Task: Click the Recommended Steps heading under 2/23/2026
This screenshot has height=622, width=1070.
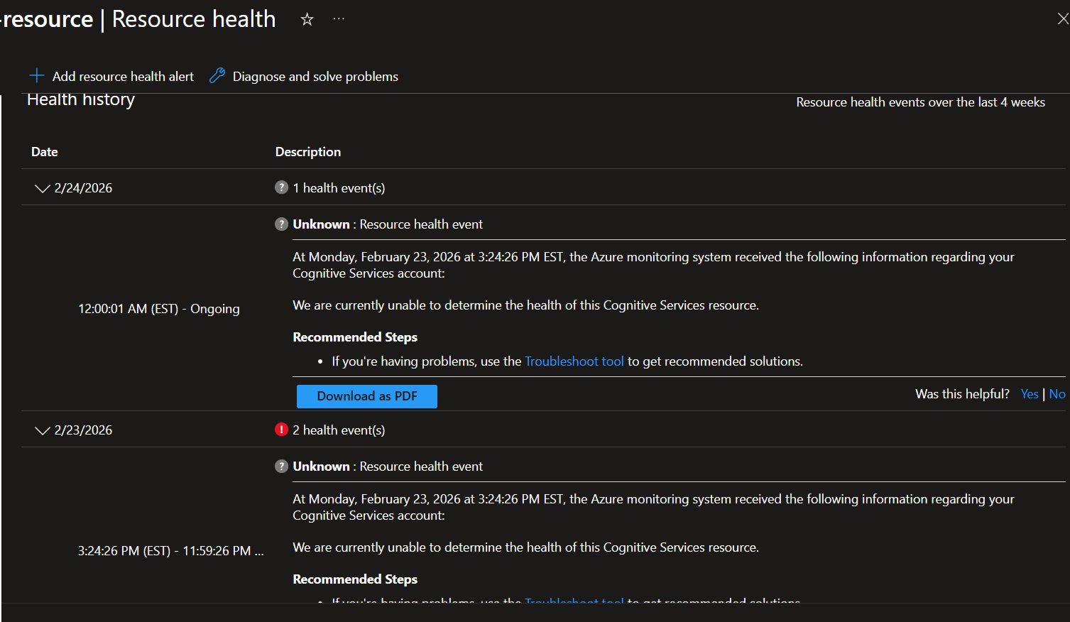Action: pyautogui.click(x=355, y=579)
